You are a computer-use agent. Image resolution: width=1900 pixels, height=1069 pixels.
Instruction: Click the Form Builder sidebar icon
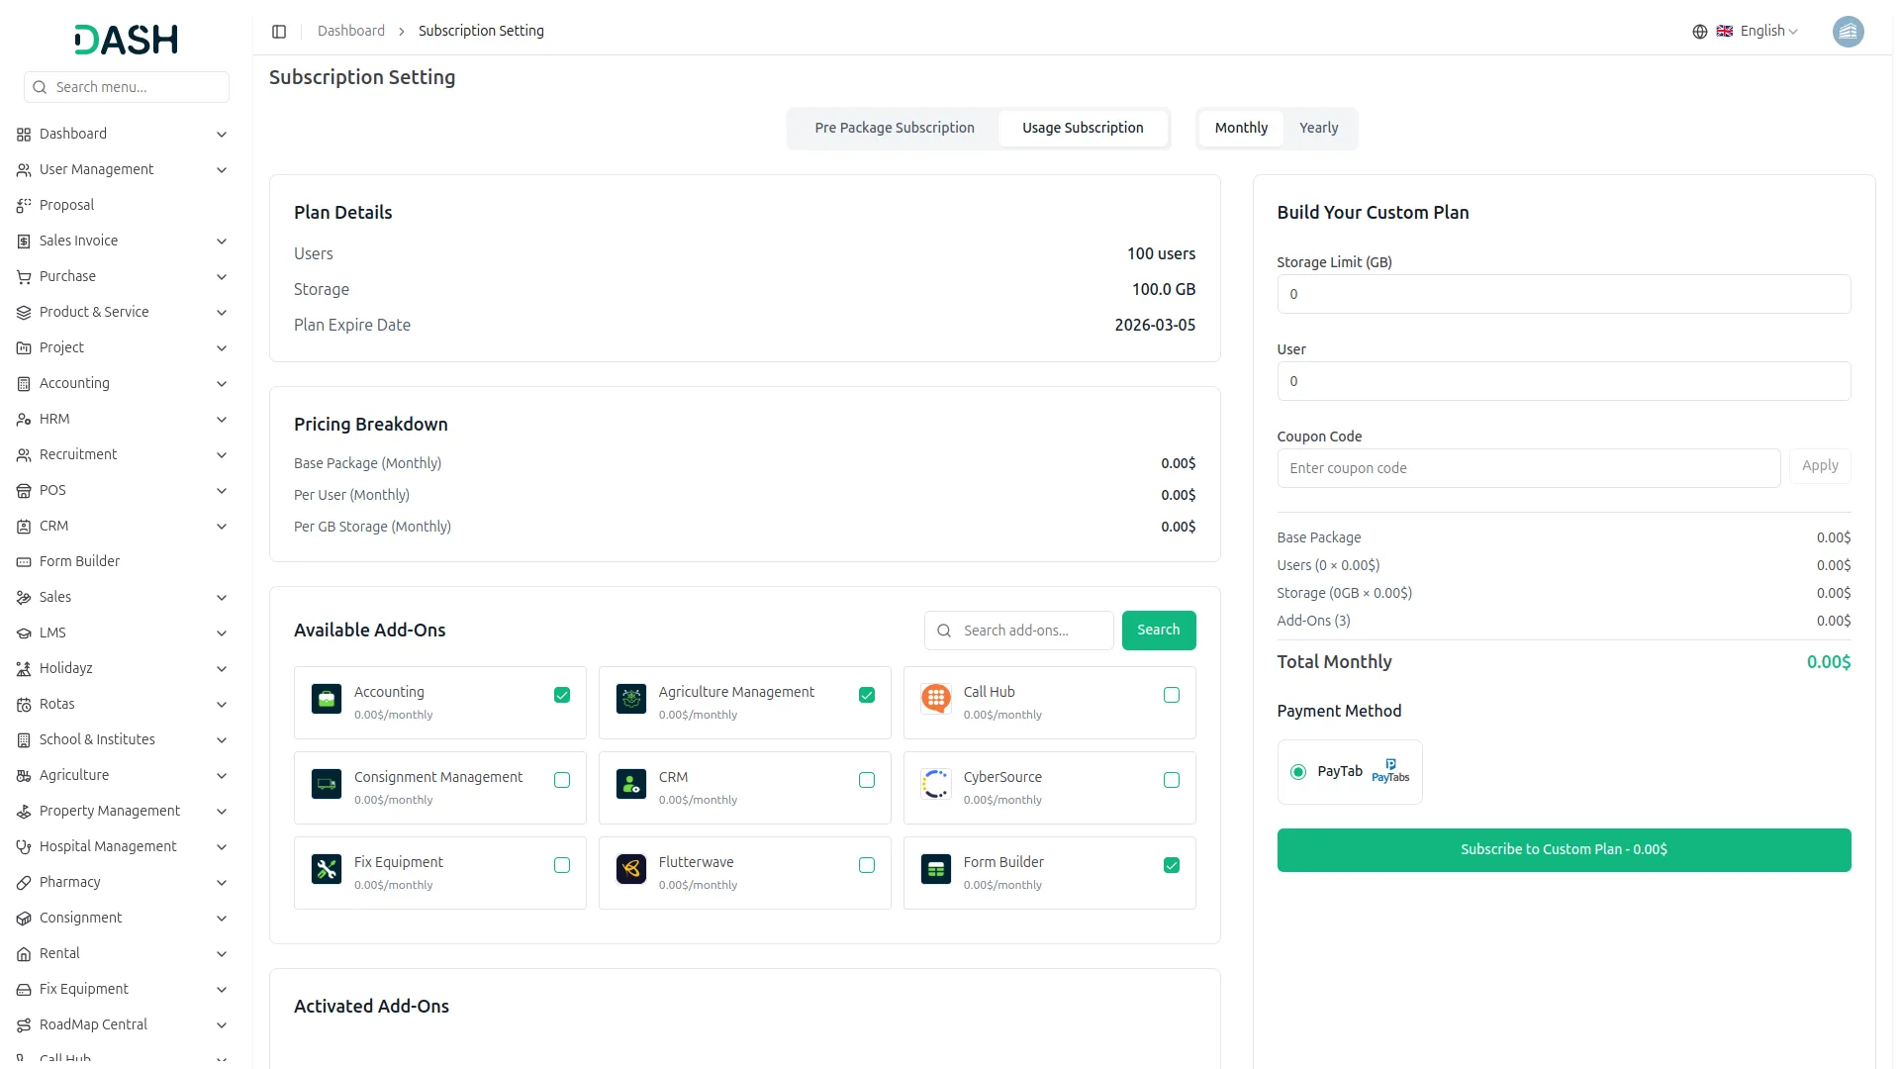24,562
